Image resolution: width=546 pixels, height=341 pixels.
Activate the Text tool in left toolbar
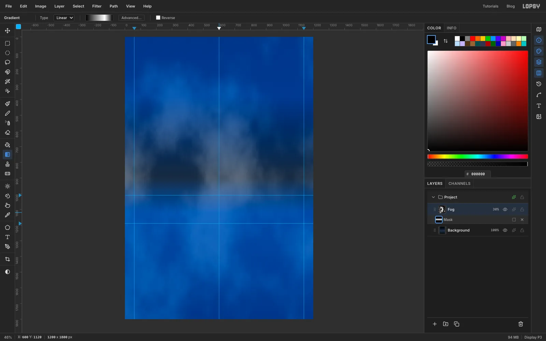coord(8,237)
